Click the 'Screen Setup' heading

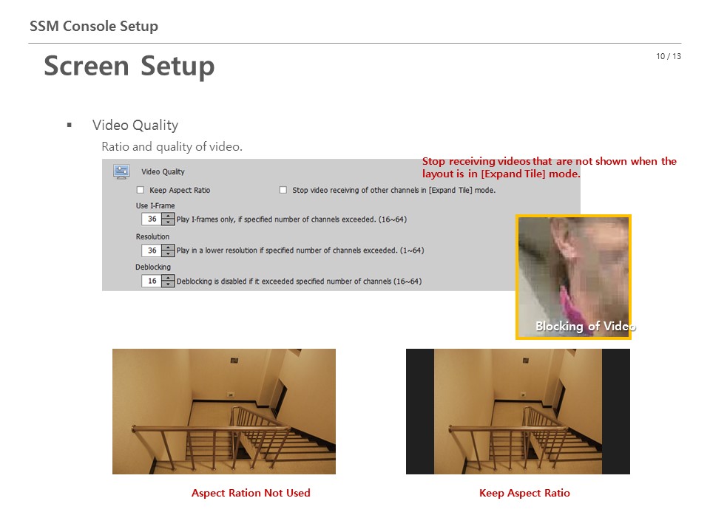pos(129,66)
